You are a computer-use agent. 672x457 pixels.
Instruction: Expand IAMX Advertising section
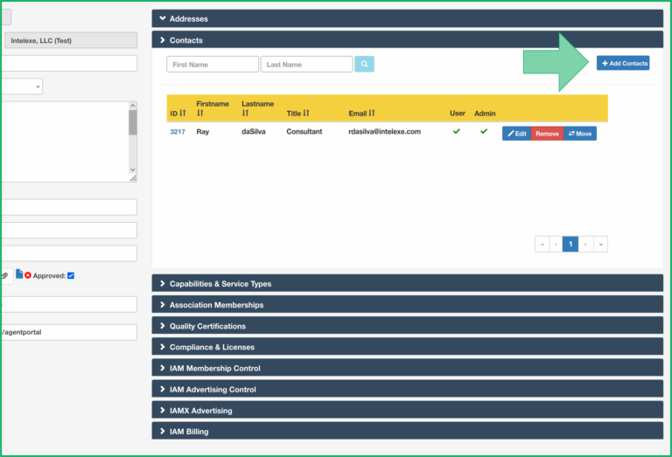click(407, 411)
